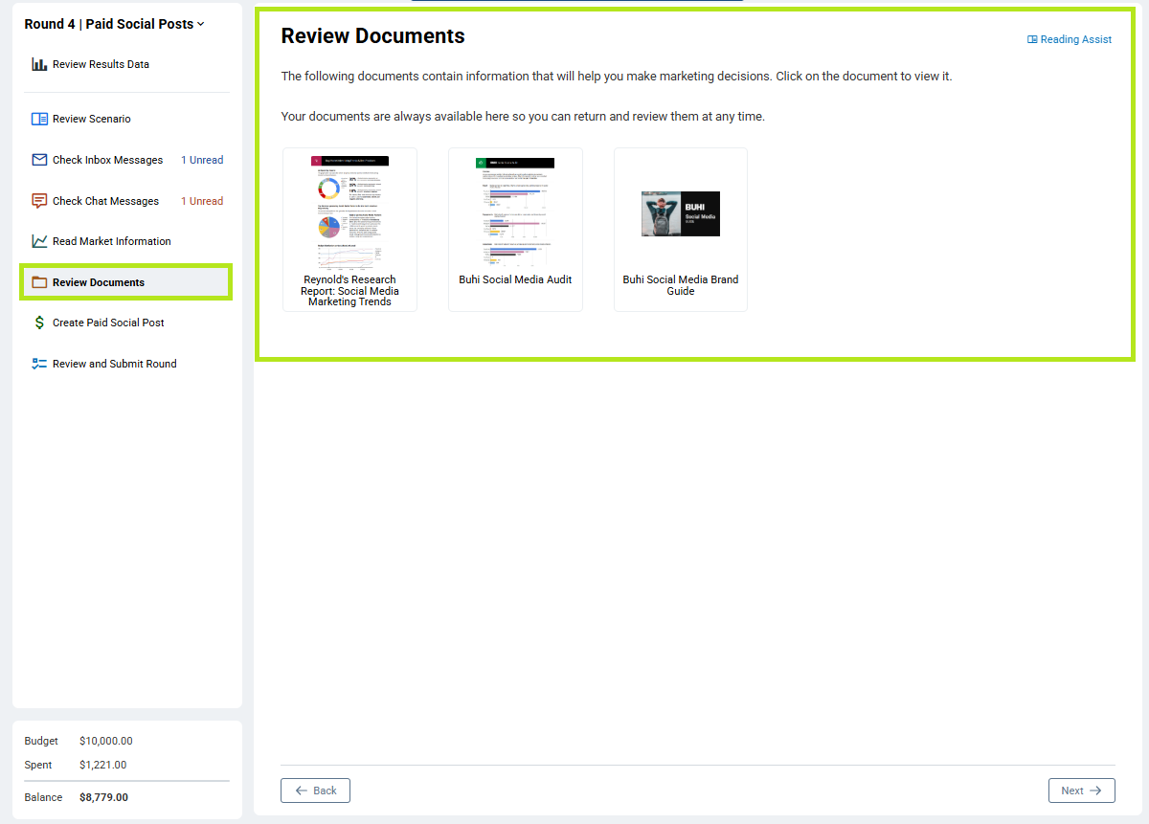
Task: Click the Check Chat Messages speech bubble icon
Action: 39,201
